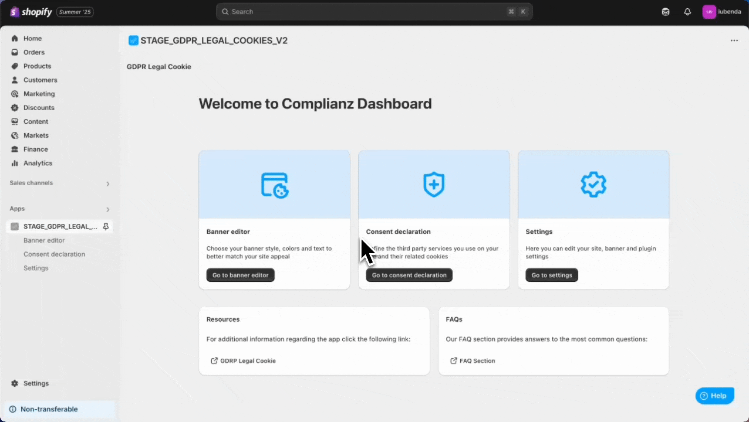Click the Markets globe icon
749x422 pixels.
point(15,135)
